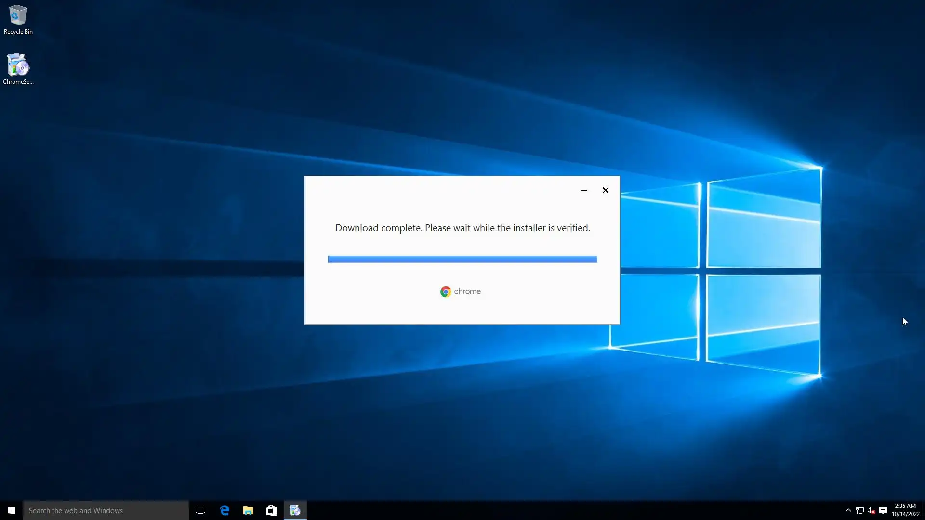Click the installer verification progress bar
Screen dimensions: 925x520
462,260
